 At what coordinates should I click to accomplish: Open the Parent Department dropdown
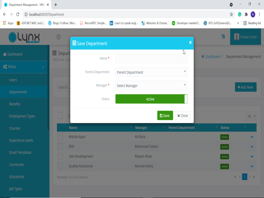151,72
